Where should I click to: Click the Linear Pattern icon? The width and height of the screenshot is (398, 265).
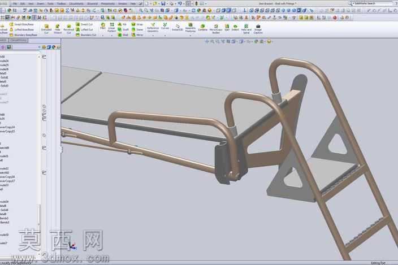coord(112,27)
